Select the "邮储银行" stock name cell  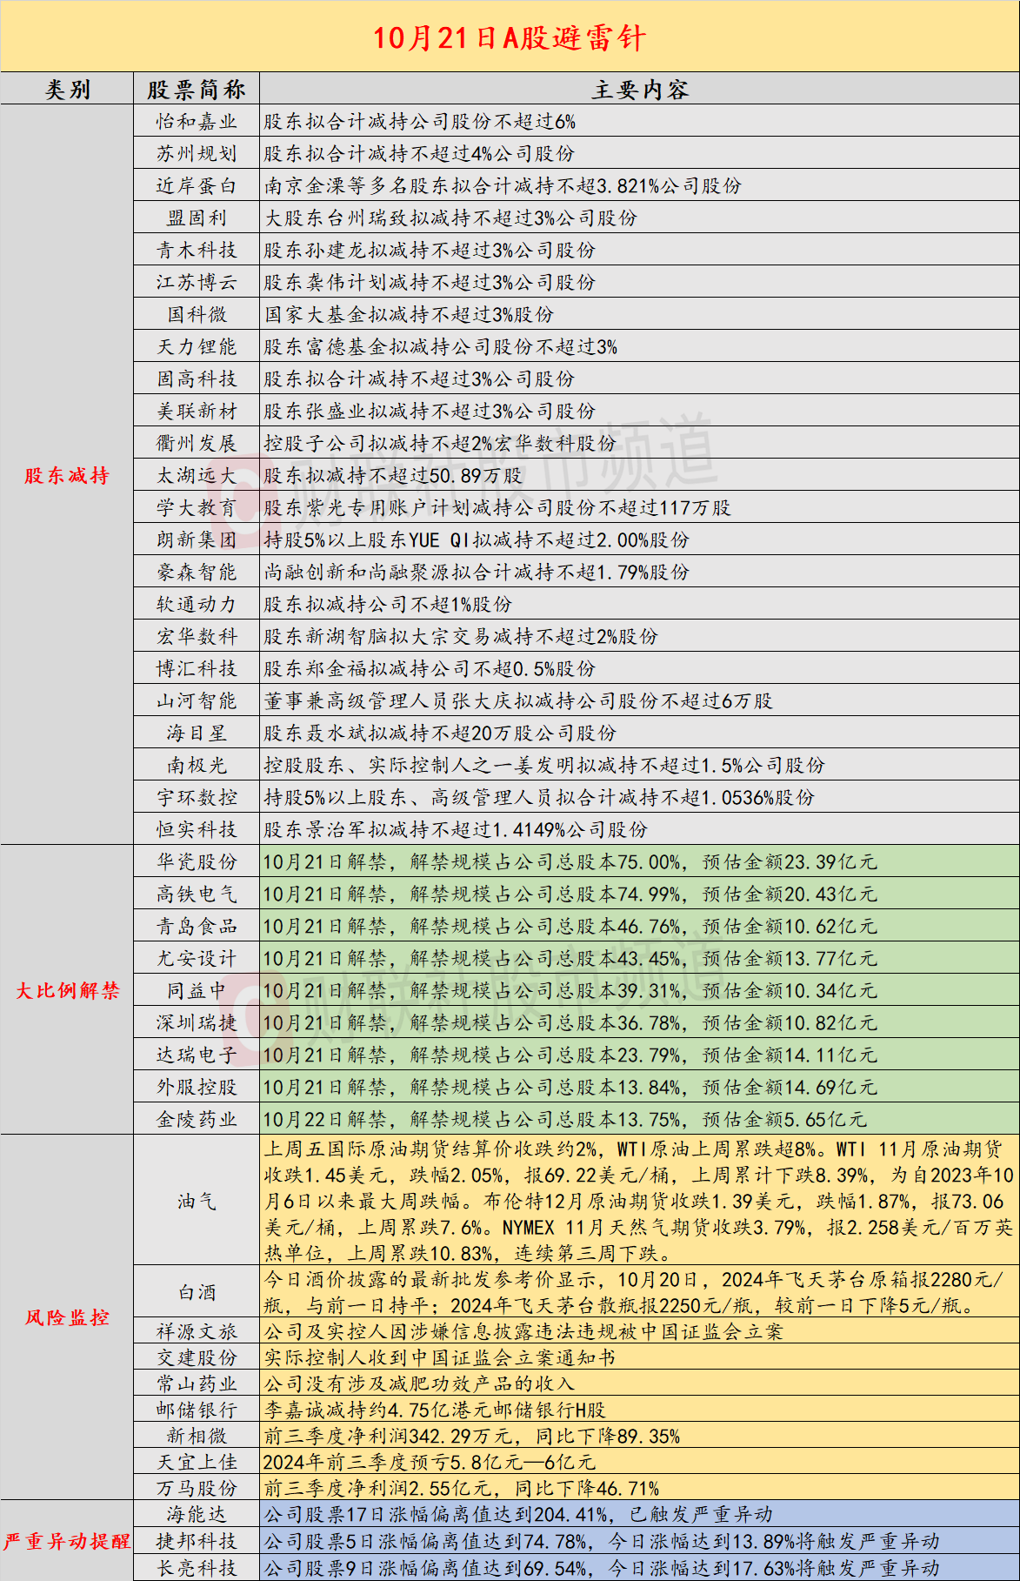point(197,1410)
